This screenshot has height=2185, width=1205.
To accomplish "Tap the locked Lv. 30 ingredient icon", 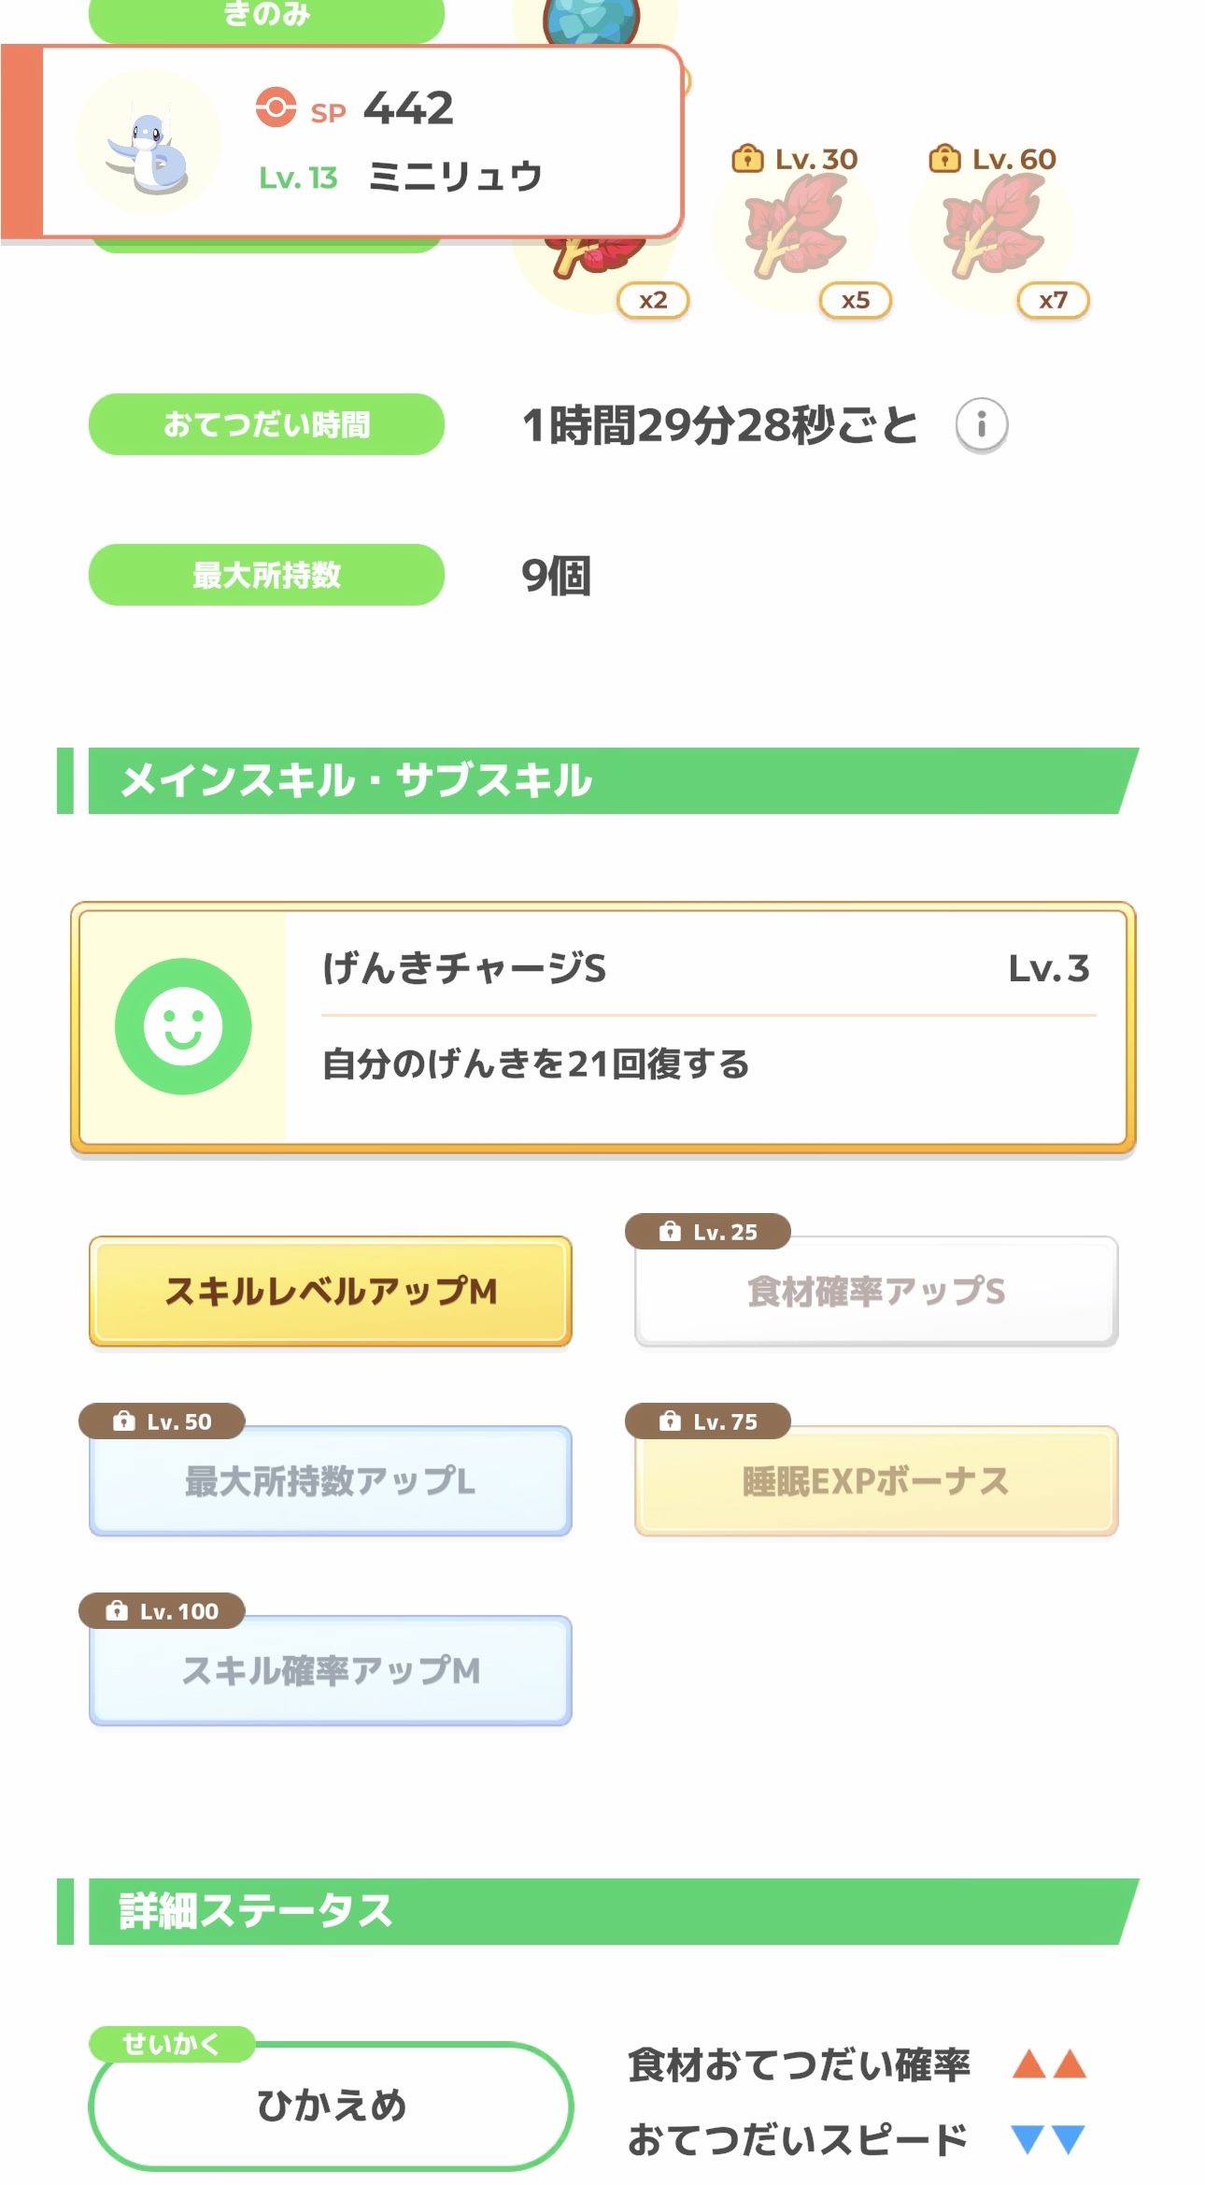I will point(796,229).
